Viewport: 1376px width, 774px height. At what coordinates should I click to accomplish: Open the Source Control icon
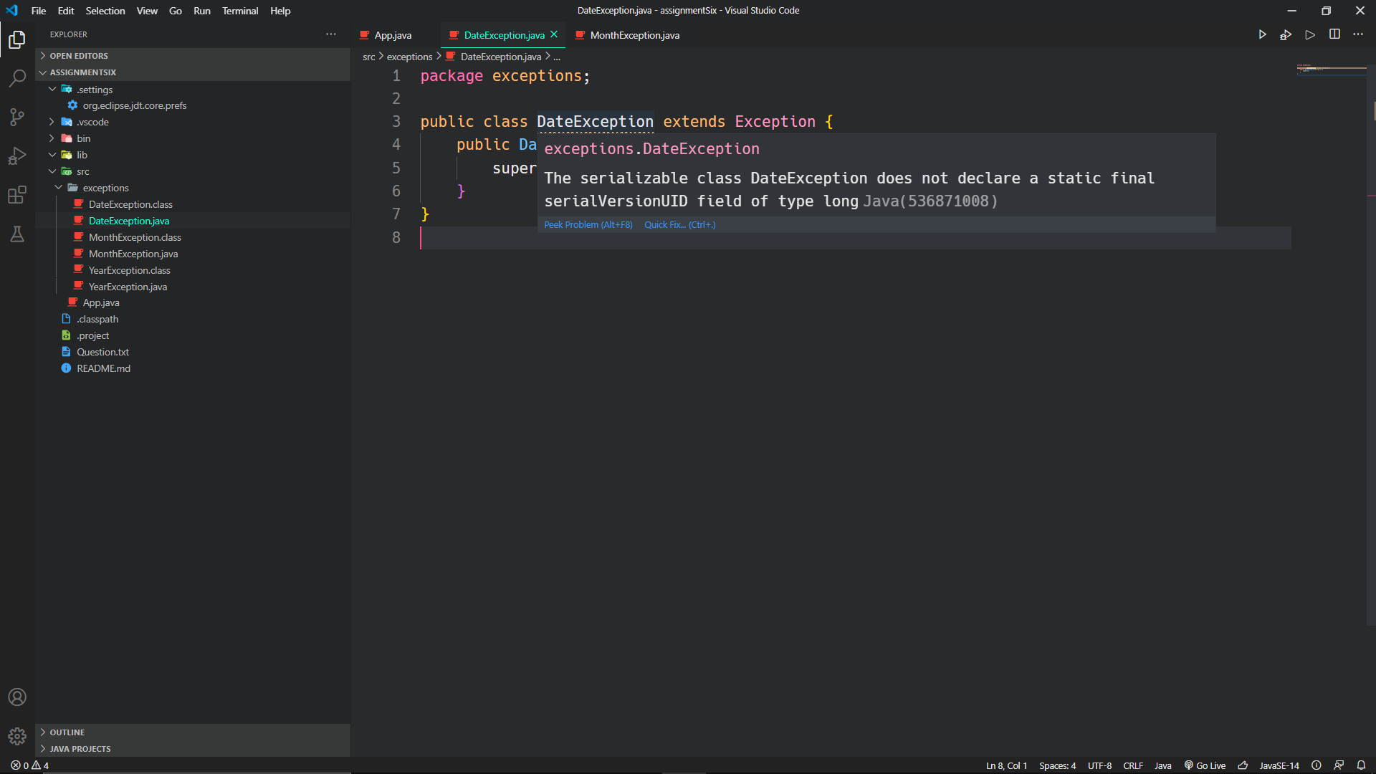16,118
